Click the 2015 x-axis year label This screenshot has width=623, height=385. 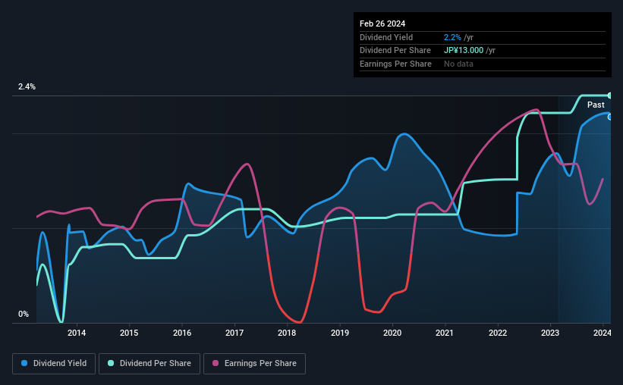click(129, 333)
